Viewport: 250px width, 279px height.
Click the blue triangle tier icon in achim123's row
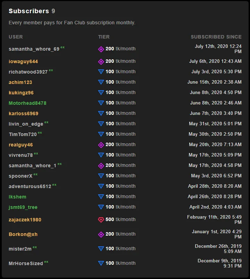point(101,82)
